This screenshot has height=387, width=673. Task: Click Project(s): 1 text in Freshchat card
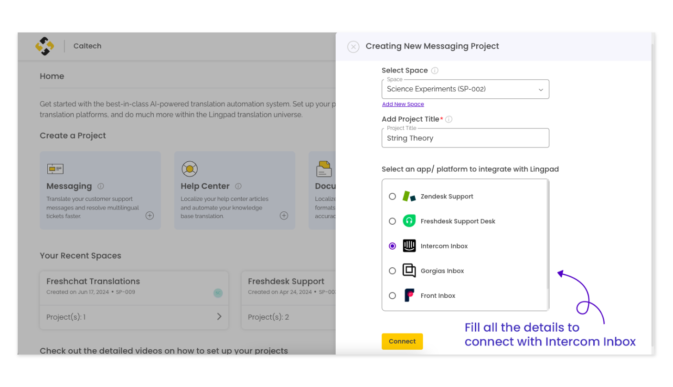(x=66, y=317)
